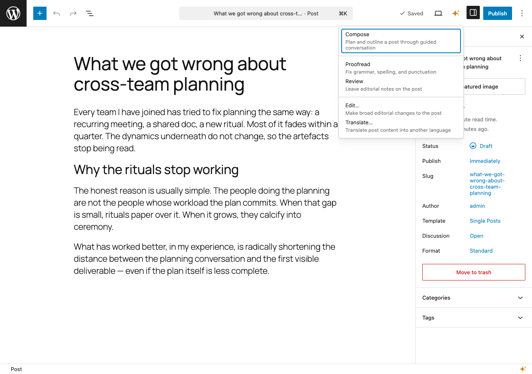The width and height of the screenshot is (532, 374).
Task: Expand the Categories panel
Action: pos(473,298)
